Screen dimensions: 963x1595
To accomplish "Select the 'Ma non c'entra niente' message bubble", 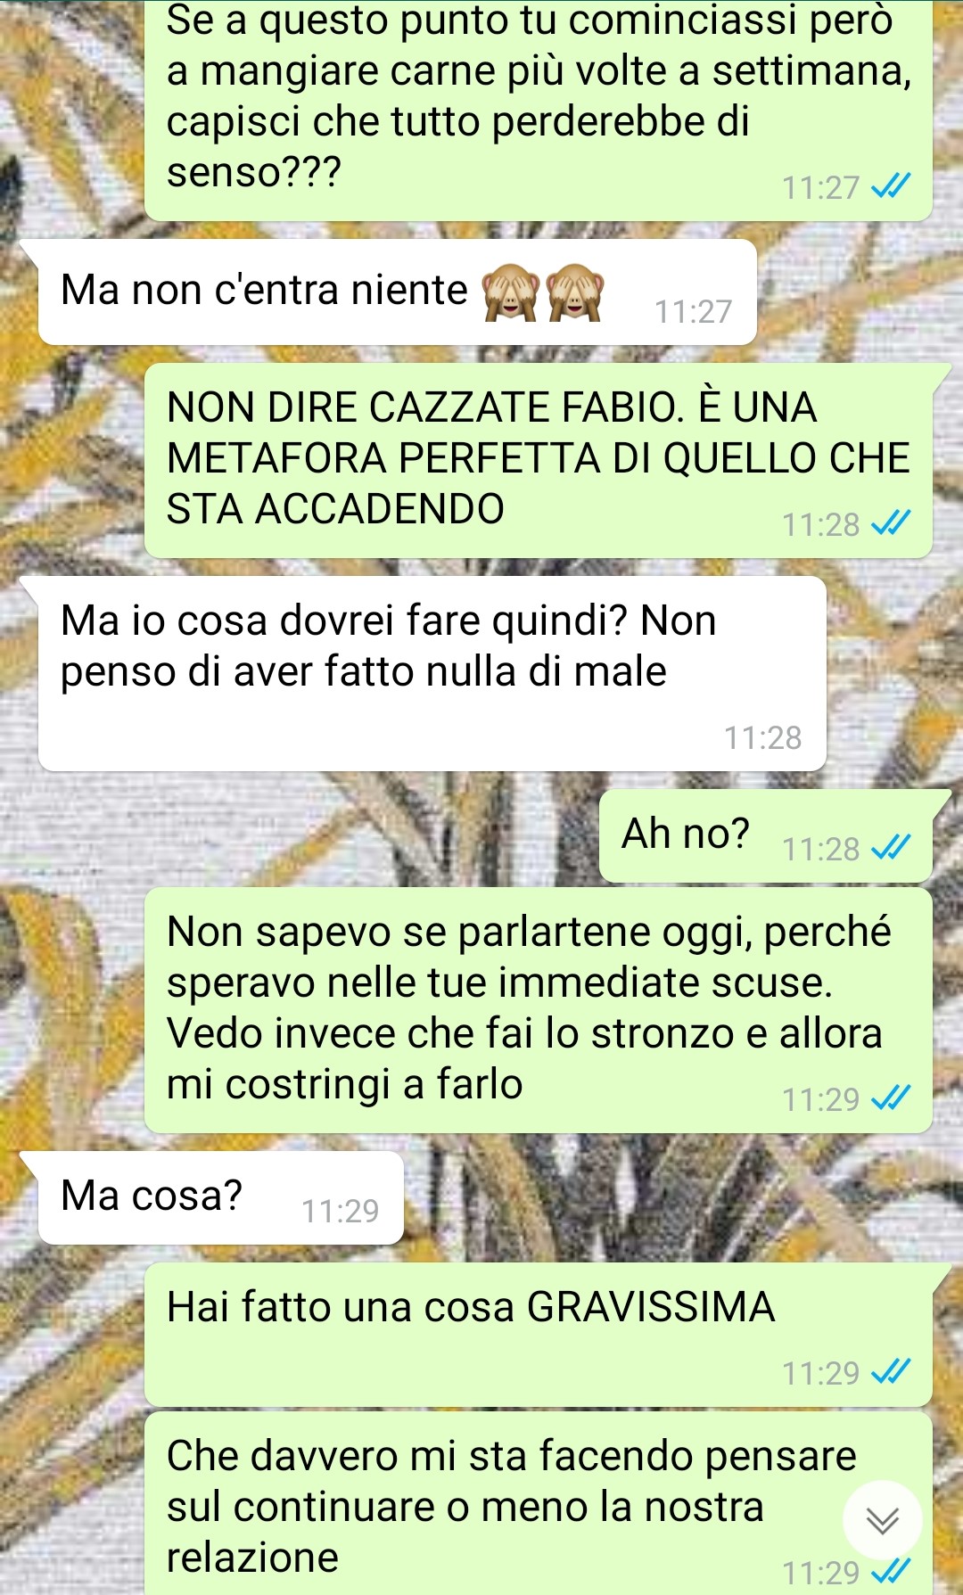I will tap(398, 292).
